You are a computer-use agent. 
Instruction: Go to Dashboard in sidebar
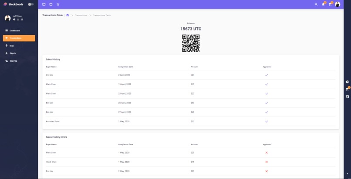coord(19,30)
